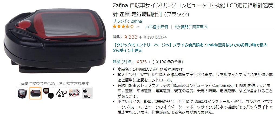Open the ブランド: Zafina brand link
This screenshot has width=275, height=124.
pos(127,21)
